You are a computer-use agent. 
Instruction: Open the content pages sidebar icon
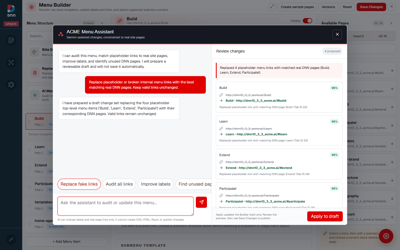click(11, 40)
